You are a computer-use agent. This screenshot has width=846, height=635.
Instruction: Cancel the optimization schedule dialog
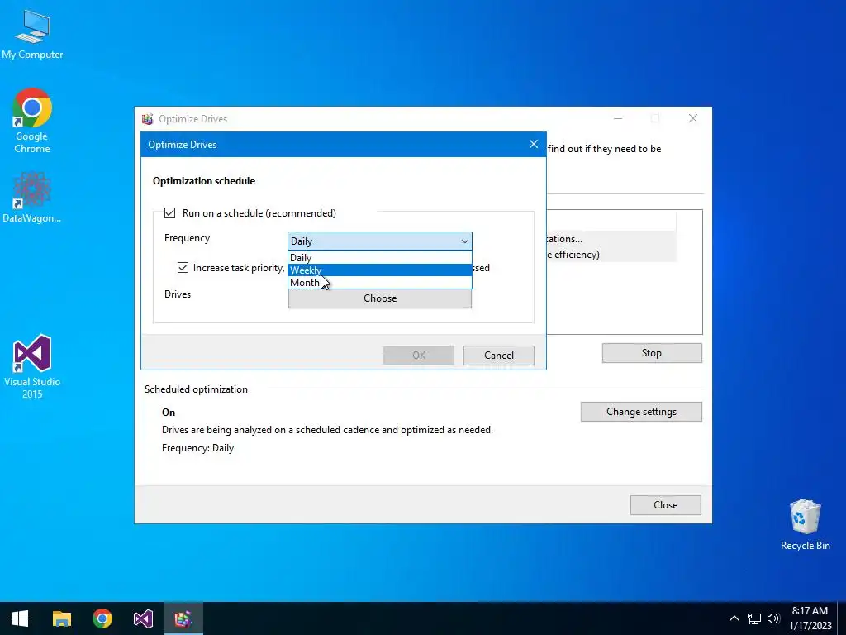click(498, 356)
